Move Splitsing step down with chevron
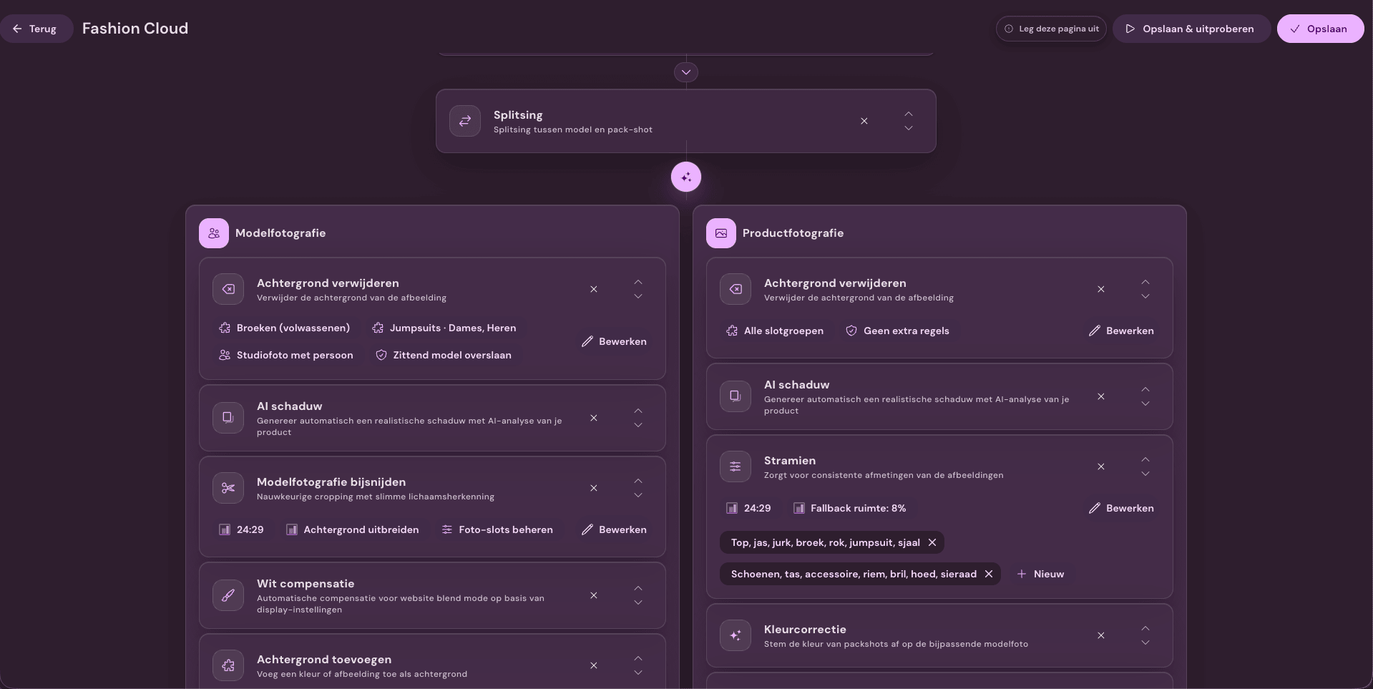 909,129
